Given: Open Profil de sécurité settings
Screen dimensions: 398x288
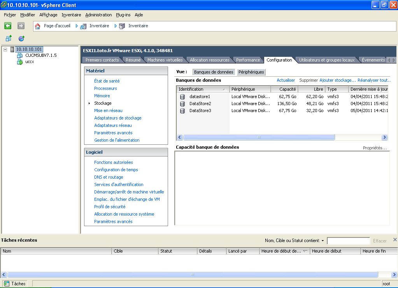Looking at the screenshot, I should [x=110, y=207].
